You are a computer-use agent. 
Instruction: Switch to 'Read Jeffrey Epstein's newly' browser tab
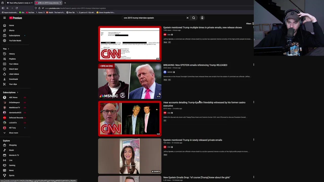pyautogui.click(x=19, y=3)
